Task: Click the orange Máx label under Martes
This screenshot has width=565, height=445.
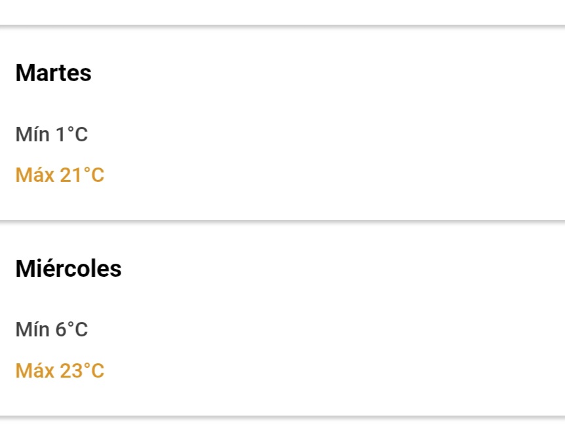Action: pos(35,175)
